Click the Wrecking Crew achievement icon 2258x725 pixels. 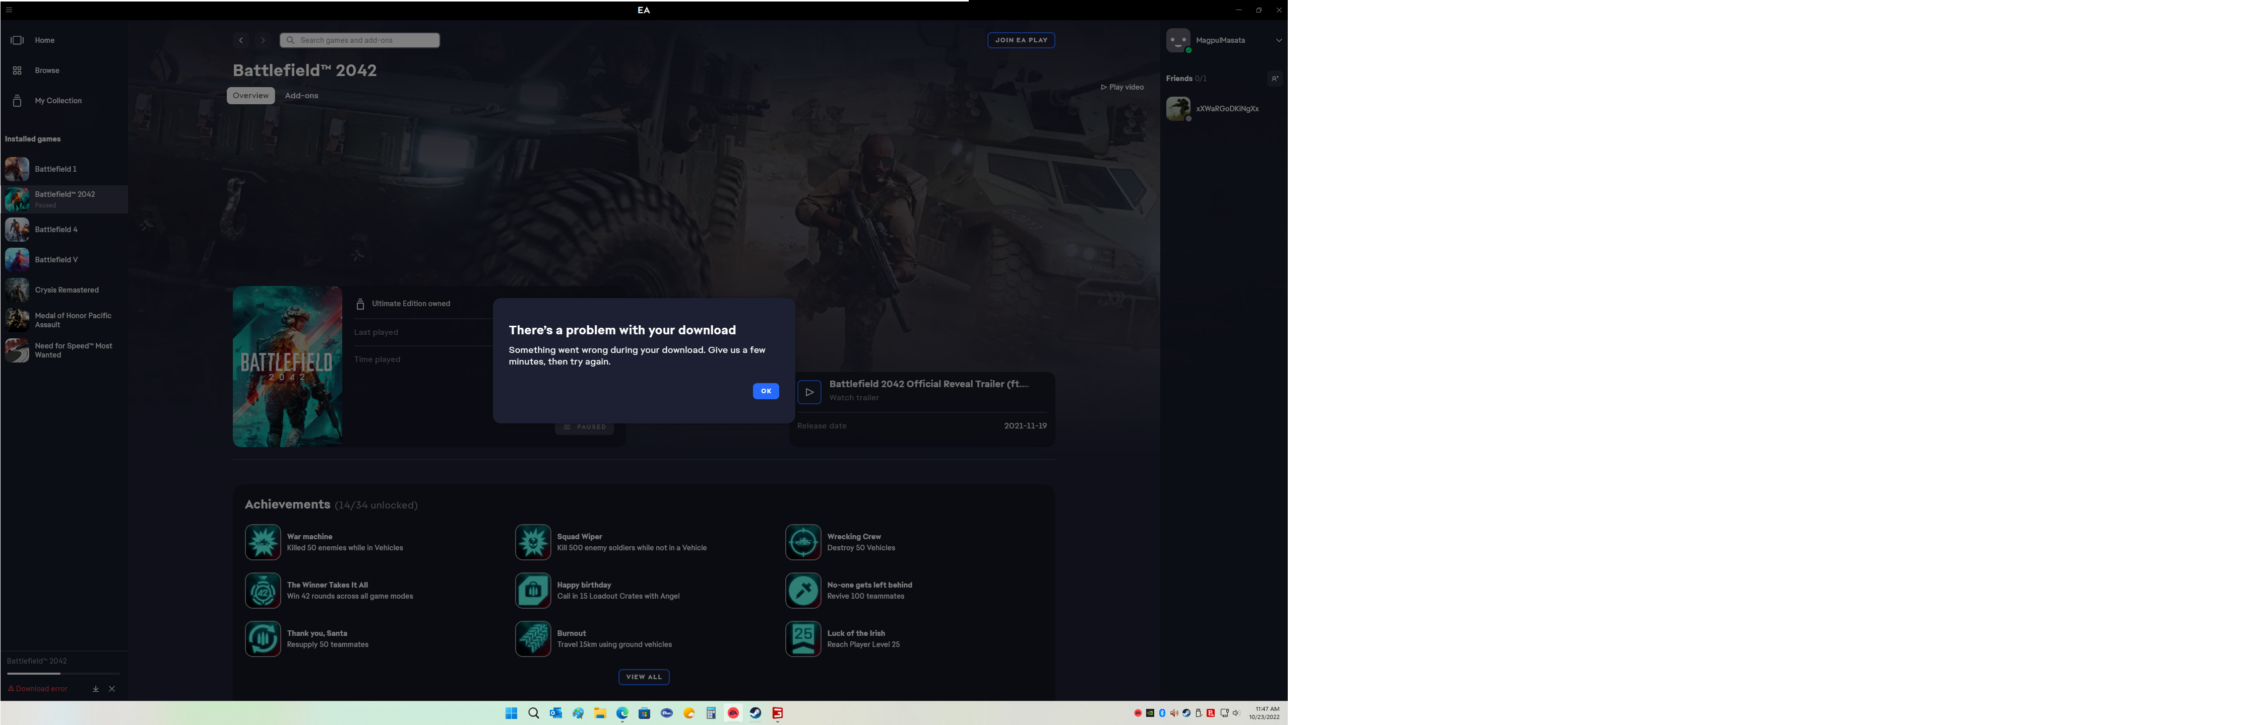pos(803,542)
